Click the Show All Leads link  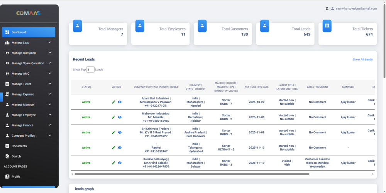coord(362,59)
